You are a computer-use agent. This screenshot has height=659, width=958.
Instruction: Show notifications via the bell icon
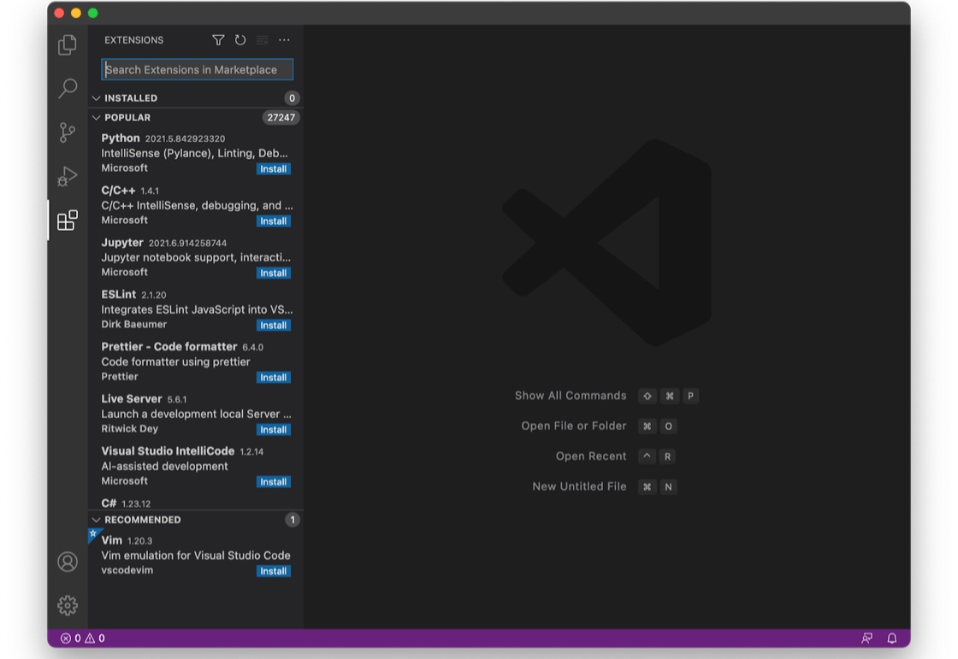tap(891, 638)
